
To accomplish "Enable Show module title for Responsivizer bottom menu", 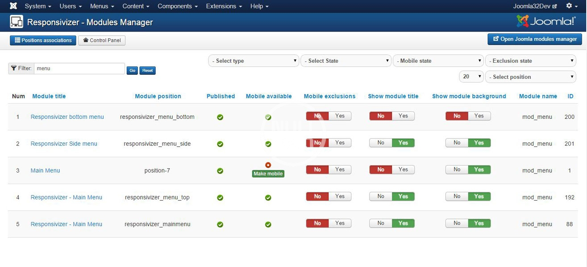I will [403, 116].
